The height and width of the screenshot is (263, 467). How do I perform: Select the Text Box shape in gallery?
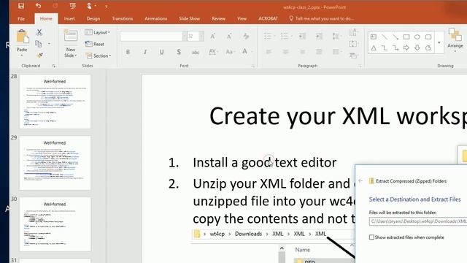point(374,37)
